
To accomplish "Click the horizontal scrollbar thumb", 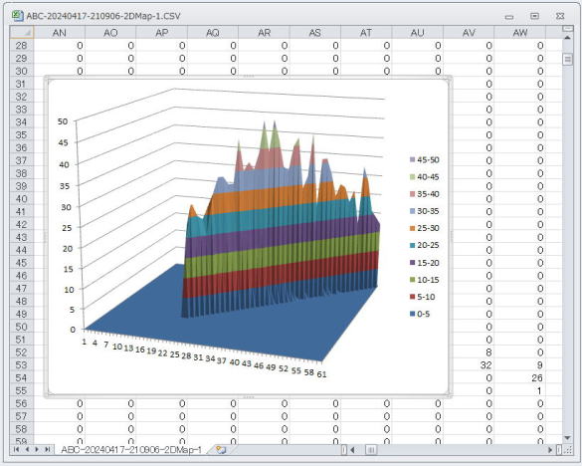I will pos(371,450).
